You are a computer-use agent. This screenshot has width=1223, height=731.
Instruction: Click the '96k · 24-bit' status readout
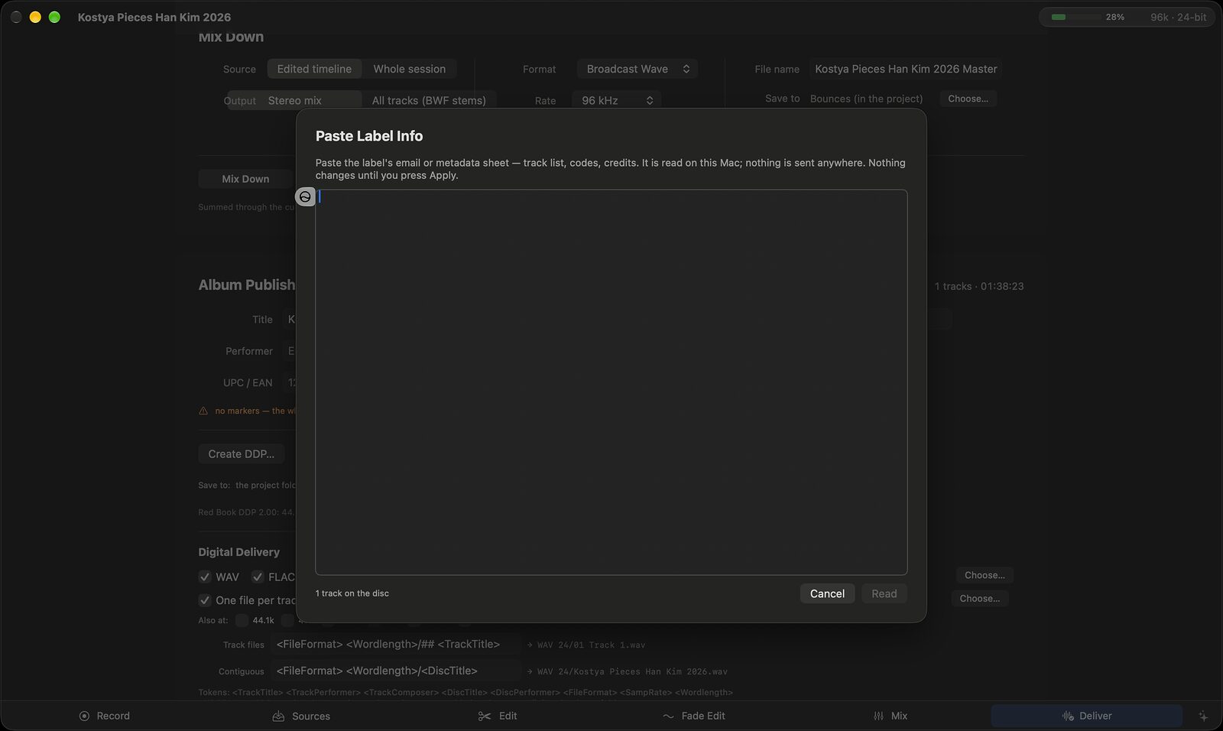1178,17
